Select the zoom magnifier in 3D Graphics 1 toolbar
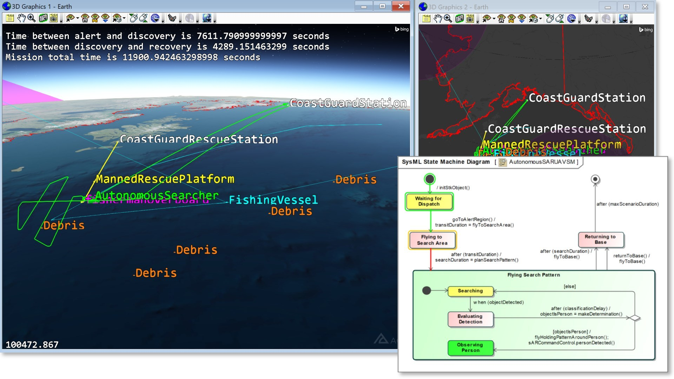674x379 pixels. [x=32, y=18]
